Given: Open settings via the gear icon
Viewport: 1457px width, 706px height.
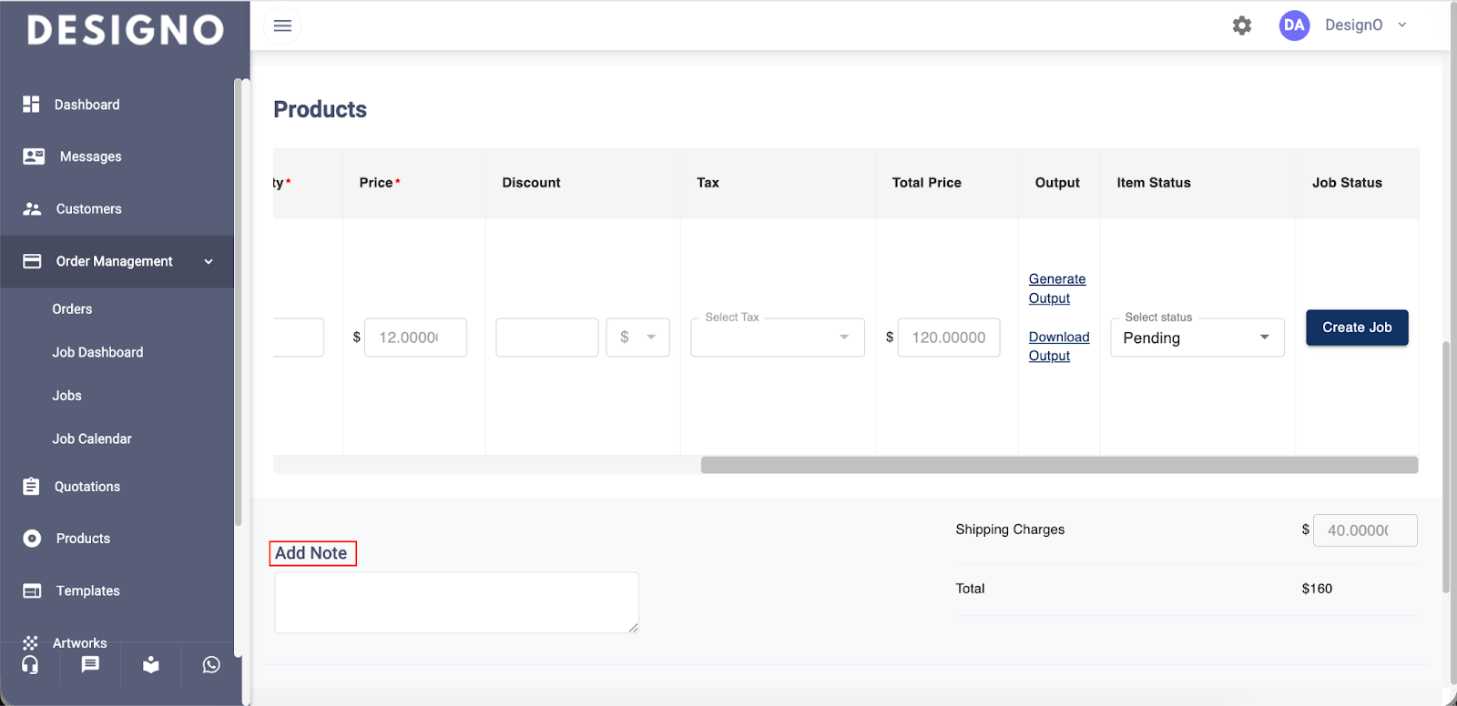Looking at the screenshot, I should (x=1241, y=25).
